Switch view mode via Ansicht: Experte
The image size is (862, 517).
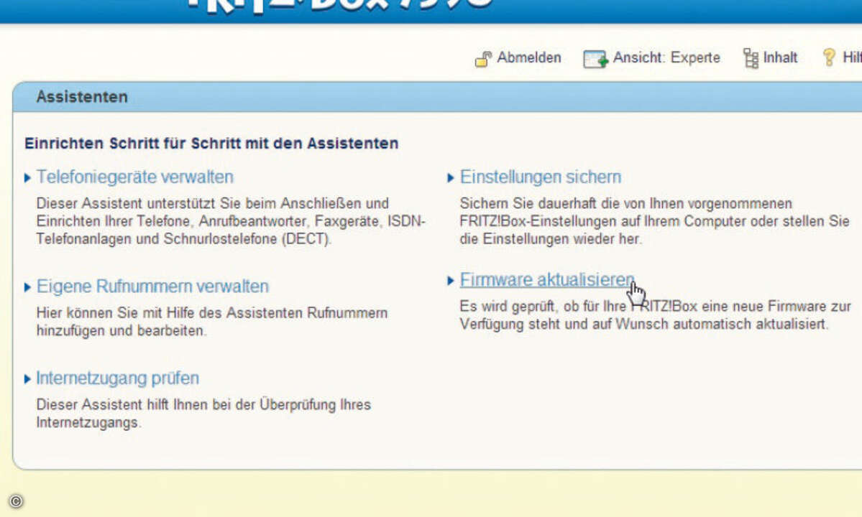[x=666, y=57]
